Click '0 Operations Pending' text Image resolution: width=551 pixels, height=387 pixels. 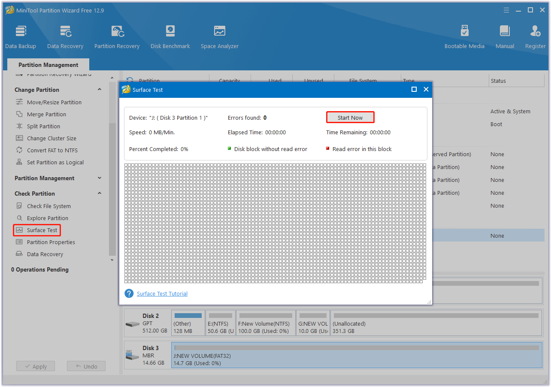coord(39,269)
